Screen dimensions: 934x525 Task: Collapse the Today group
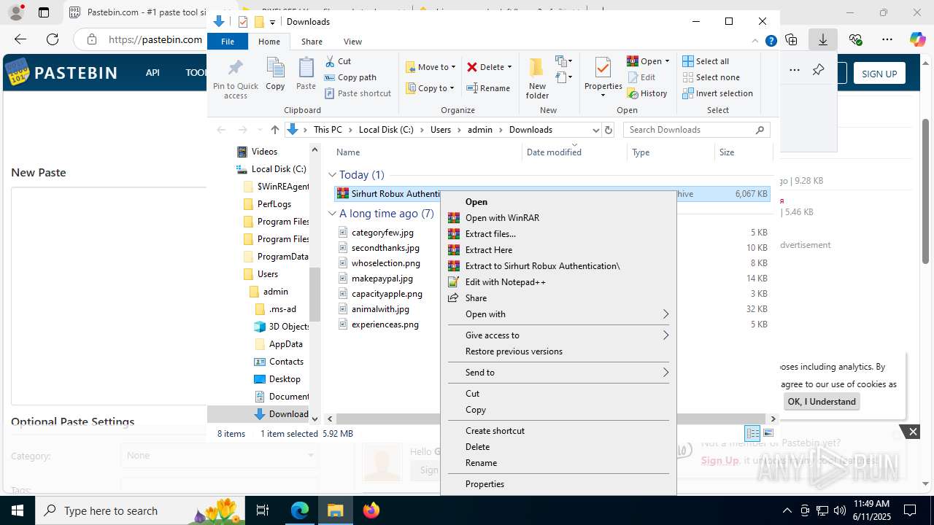point(332,175)
